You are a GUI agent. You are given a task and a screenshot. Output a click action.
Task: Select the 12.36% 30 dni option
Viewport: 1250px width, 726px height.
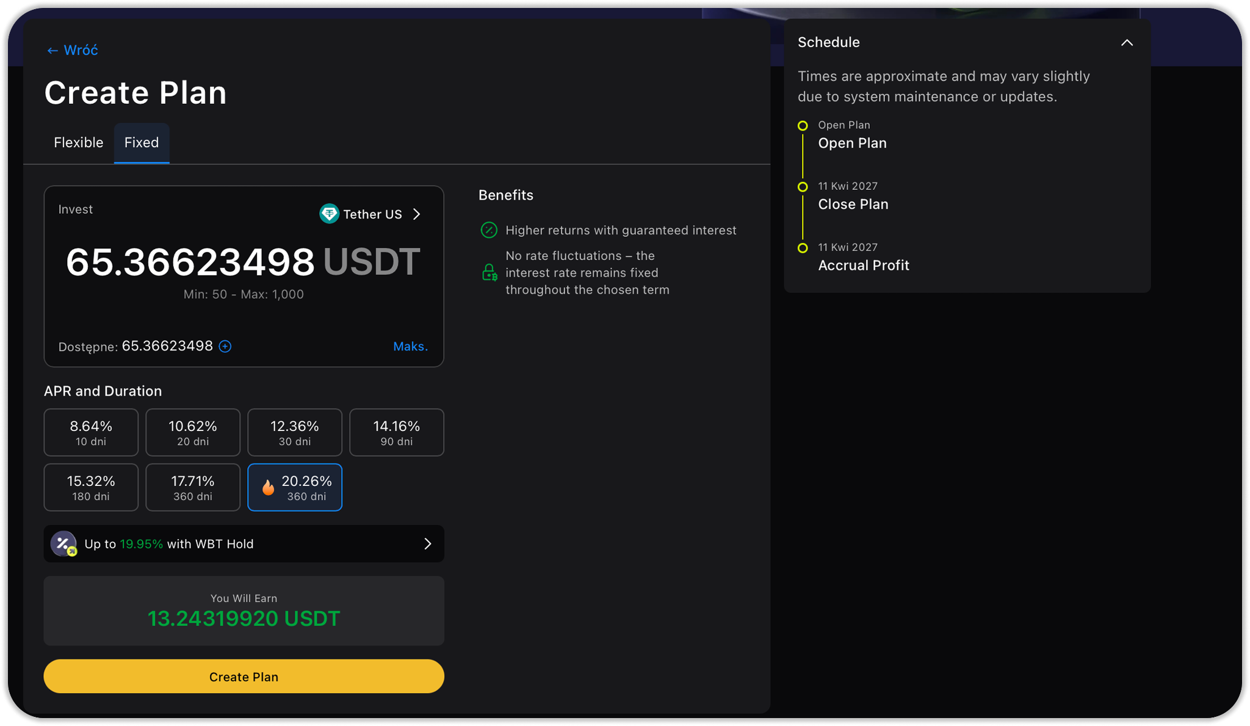(x=295, y=432)
